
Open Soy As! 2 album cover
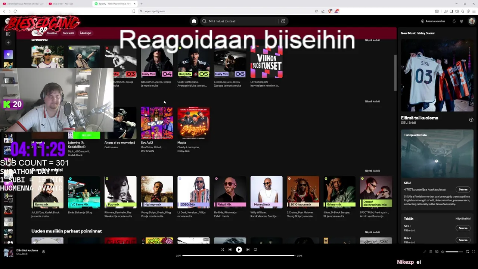tap(157, 123)
